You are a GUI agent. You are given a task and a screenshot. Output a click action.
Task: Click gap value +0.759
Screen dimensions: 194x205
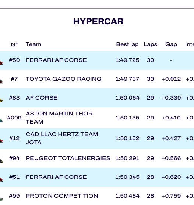tap(171, 196)
